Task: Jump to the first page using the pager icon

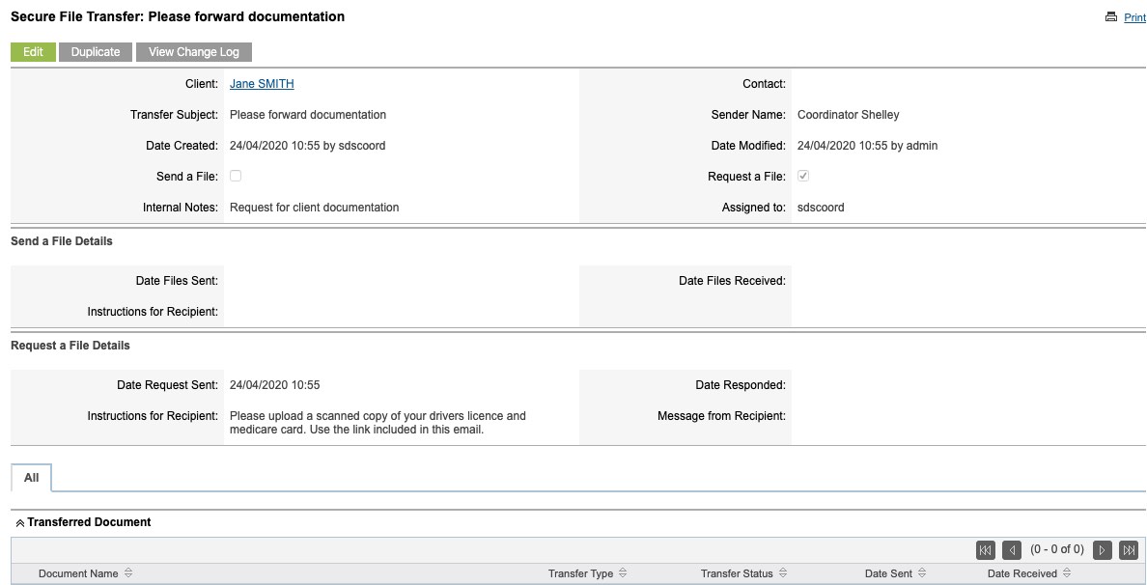Action: pos(985,549)
